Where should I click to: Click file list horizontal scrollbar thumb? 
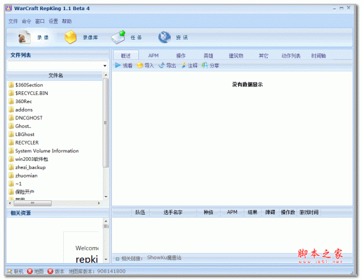click(x=32, y=203)
